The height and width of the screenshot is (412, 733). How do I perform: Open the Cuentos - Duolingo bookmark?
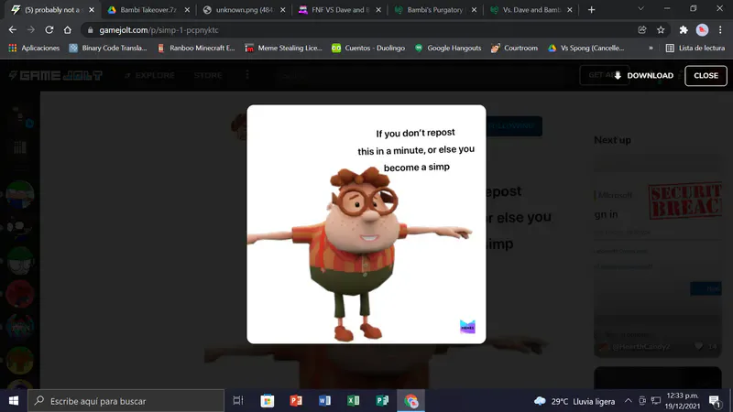[368, 49]
